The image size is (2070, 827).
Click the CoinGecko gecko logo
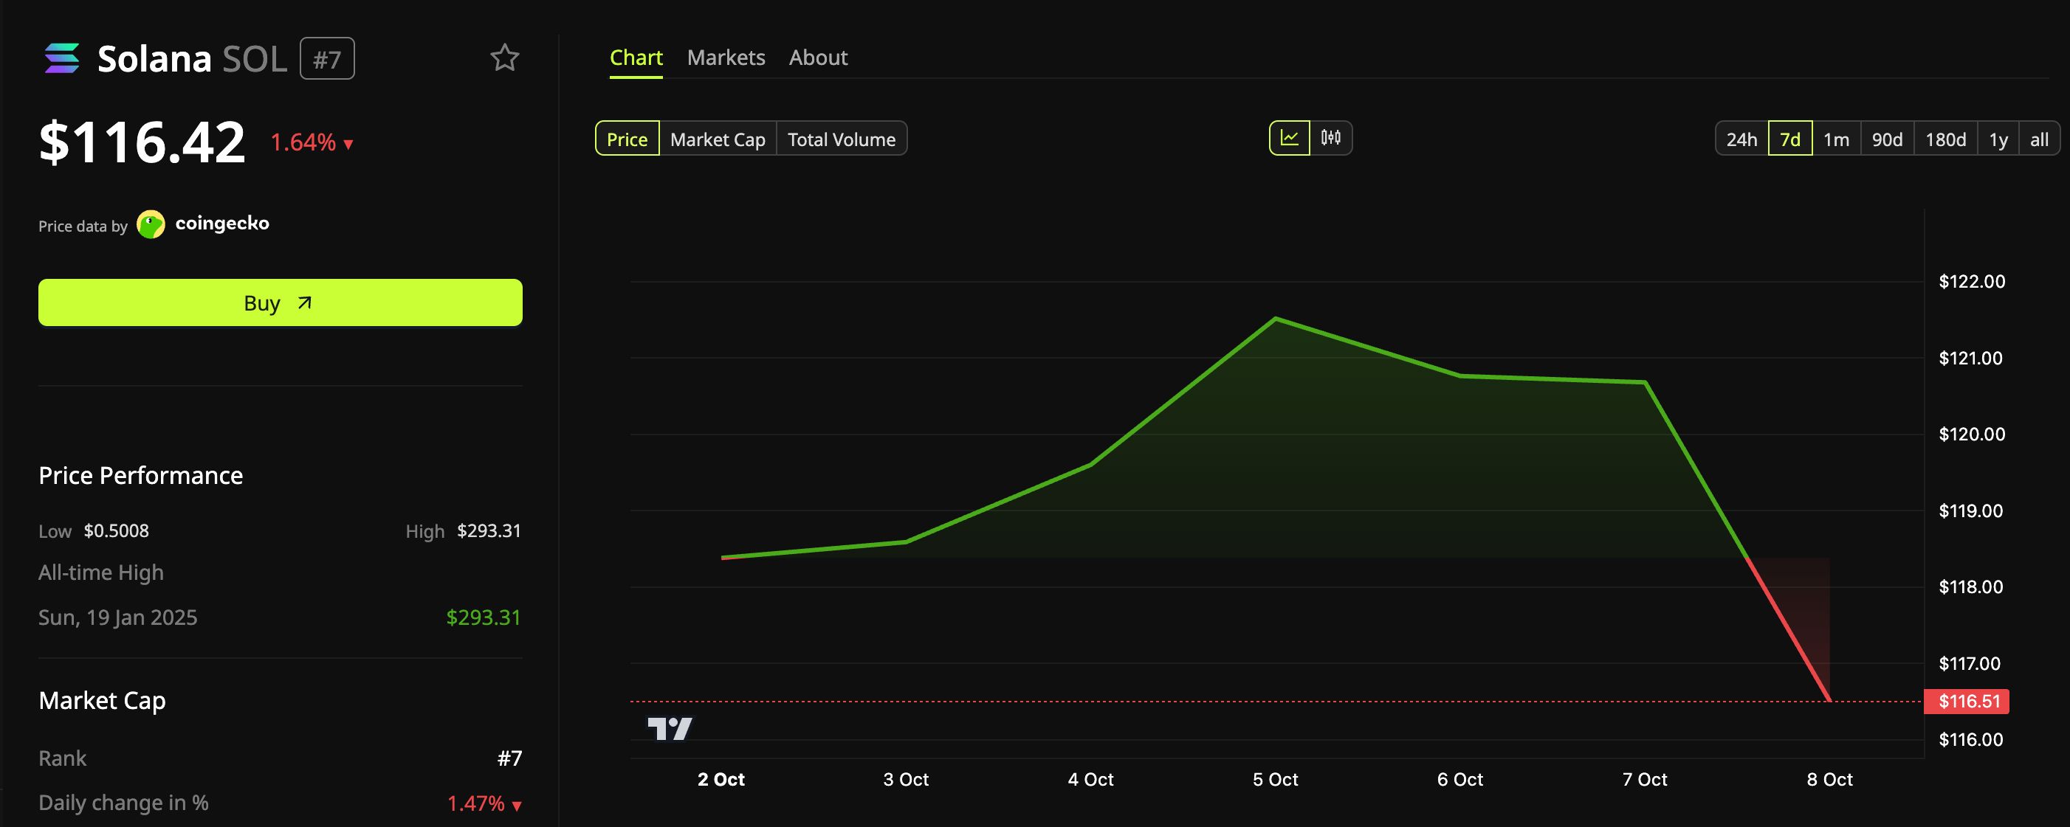click(151, 224)
